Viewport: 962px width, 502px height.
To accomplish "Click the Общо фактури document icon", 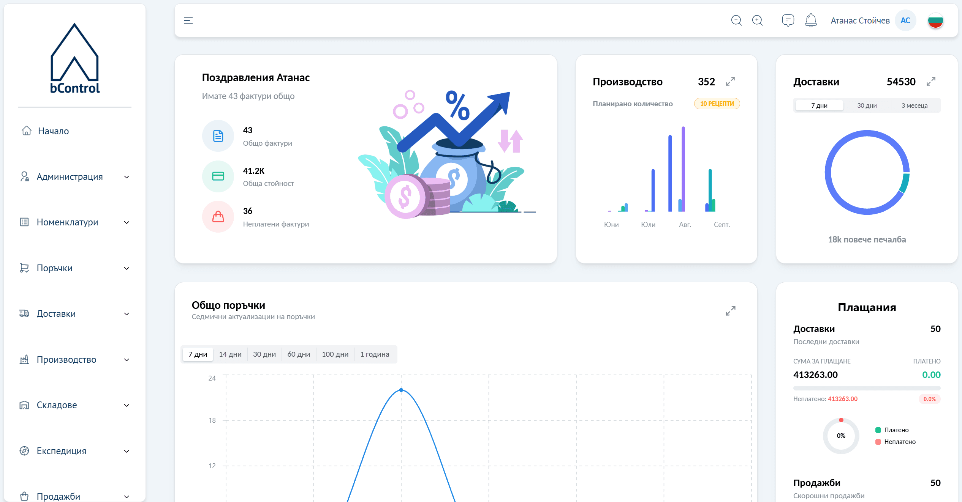I will (218, 136).
